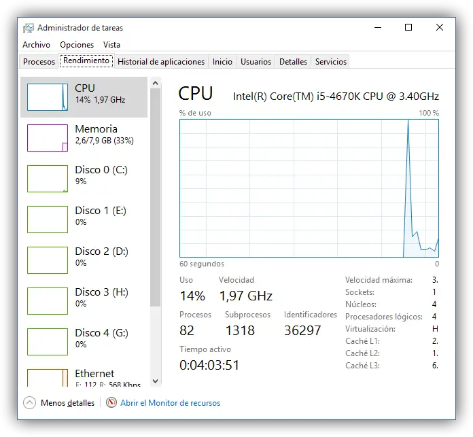Click the Disco 4 (G:) label

[x=101, y=332]
